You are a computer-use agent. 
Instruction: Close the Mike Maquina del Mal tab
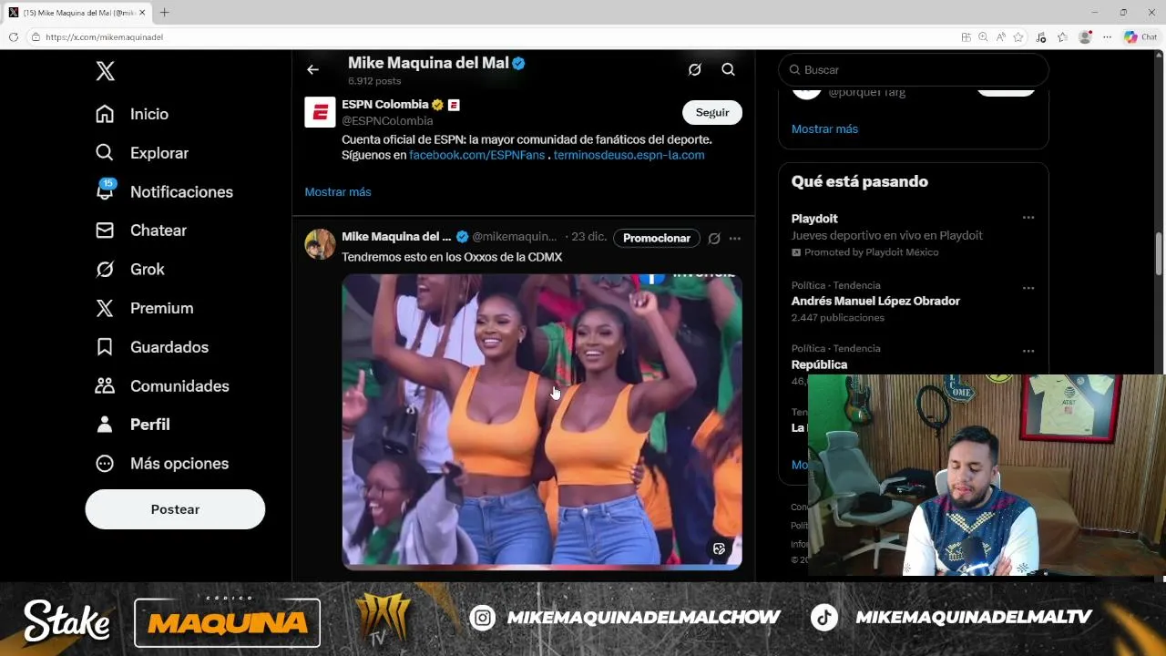(x=142, y=13)
